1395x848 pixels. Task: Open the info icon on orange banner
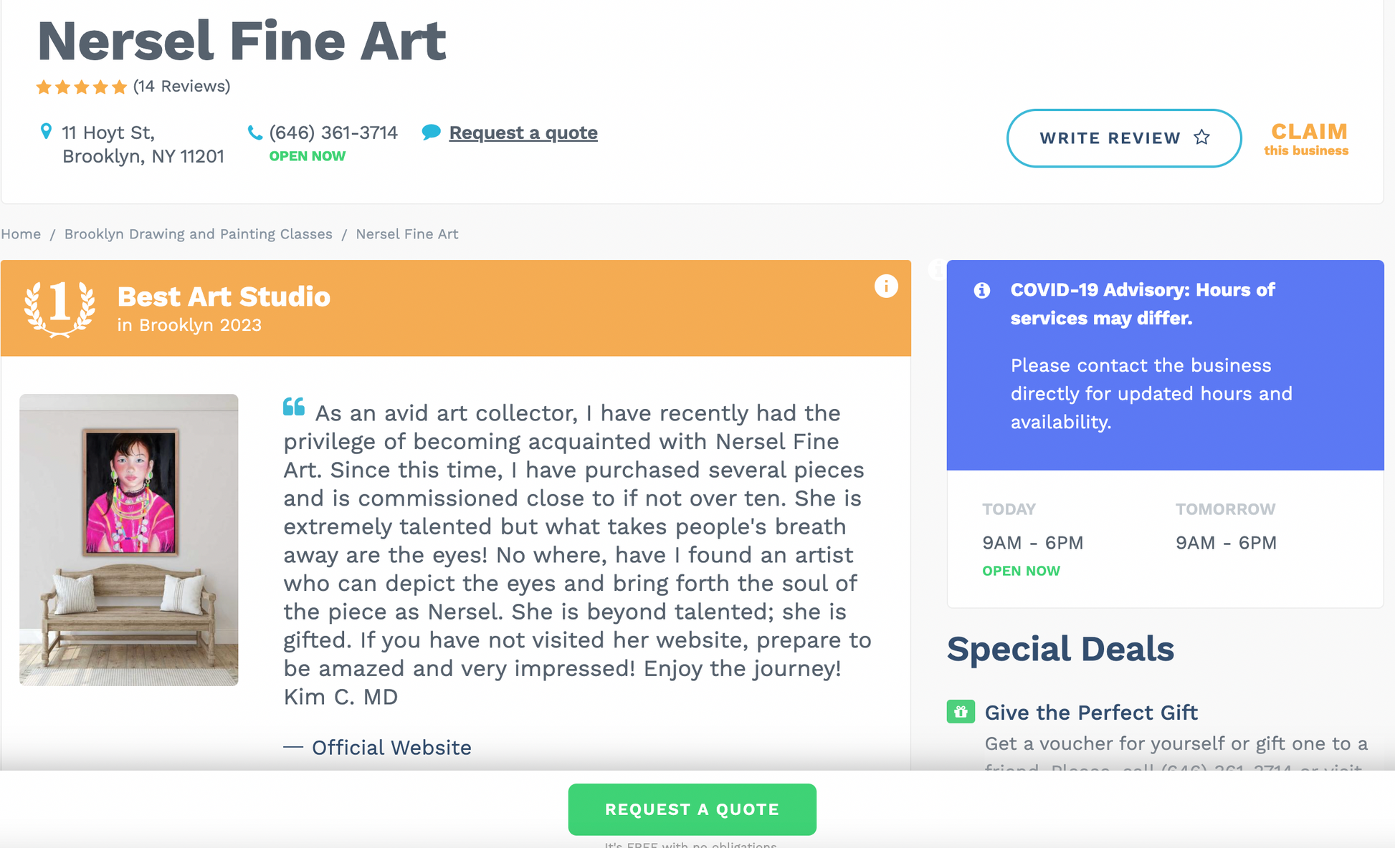point(886,286)
